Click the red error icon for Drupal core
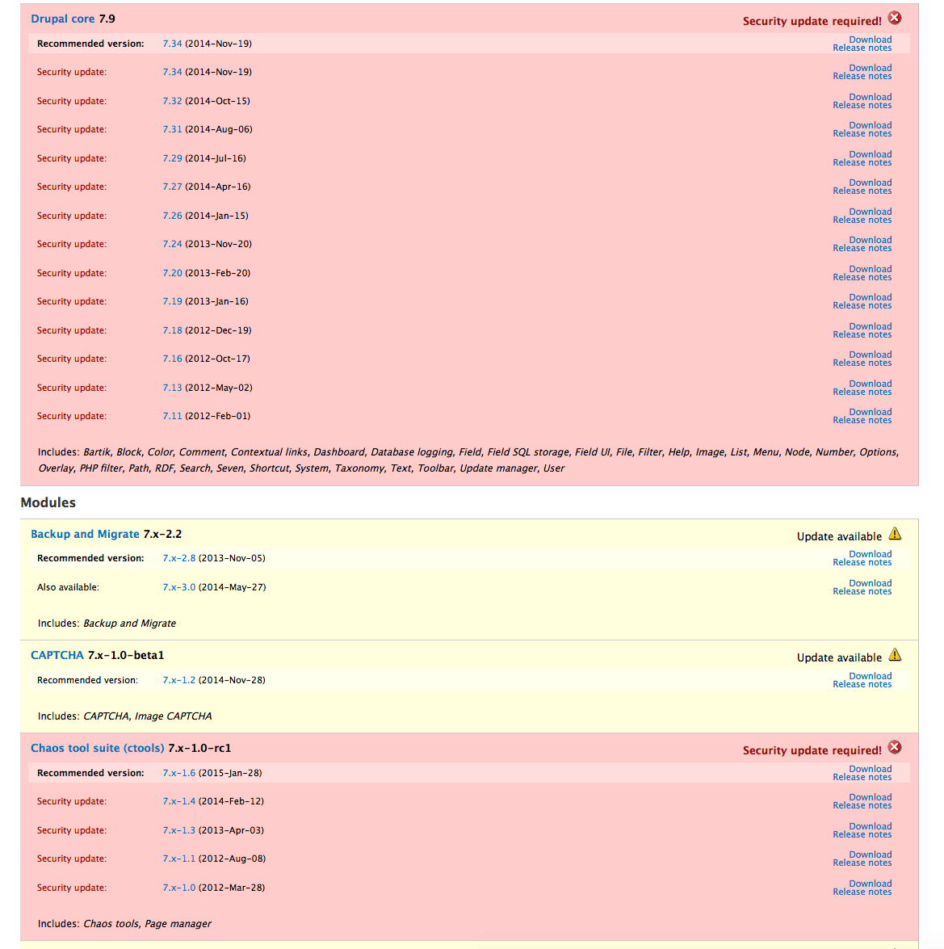Image resolution: width=944 pixels, height=949 pixels. click(895, 18)
